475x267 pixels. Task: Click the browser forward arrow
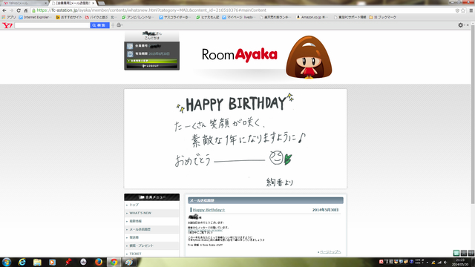point(11,10)
